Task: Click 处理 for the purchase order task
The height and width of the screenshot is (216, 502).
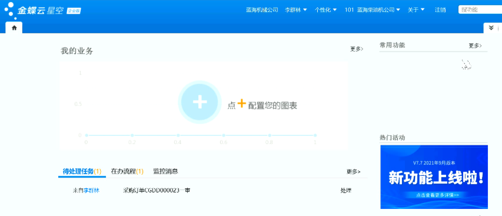Action: tap(346, 190)
